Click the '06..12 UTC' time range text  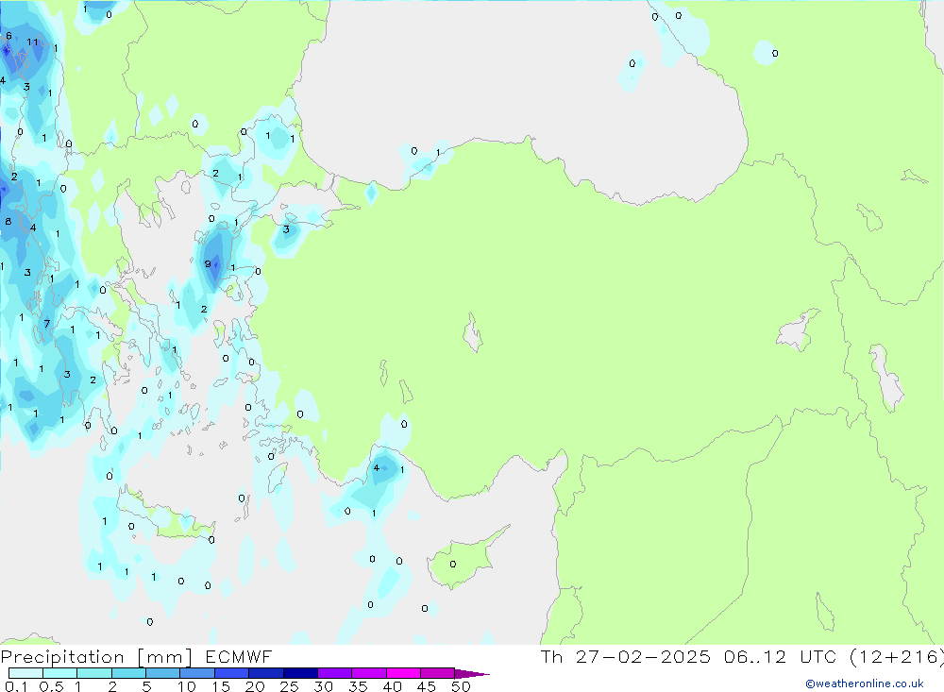click(781, 657)
